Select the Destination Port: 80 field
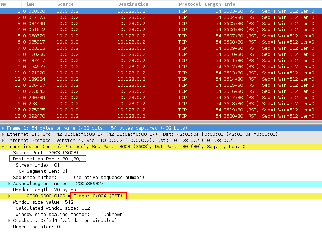Viewport: 322px width, 232px height. [x=161, y=159]
